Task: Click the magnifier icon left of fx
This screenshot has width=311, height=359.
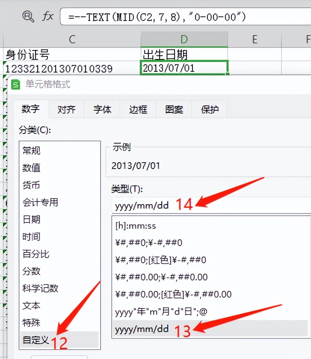Action: 28,16
